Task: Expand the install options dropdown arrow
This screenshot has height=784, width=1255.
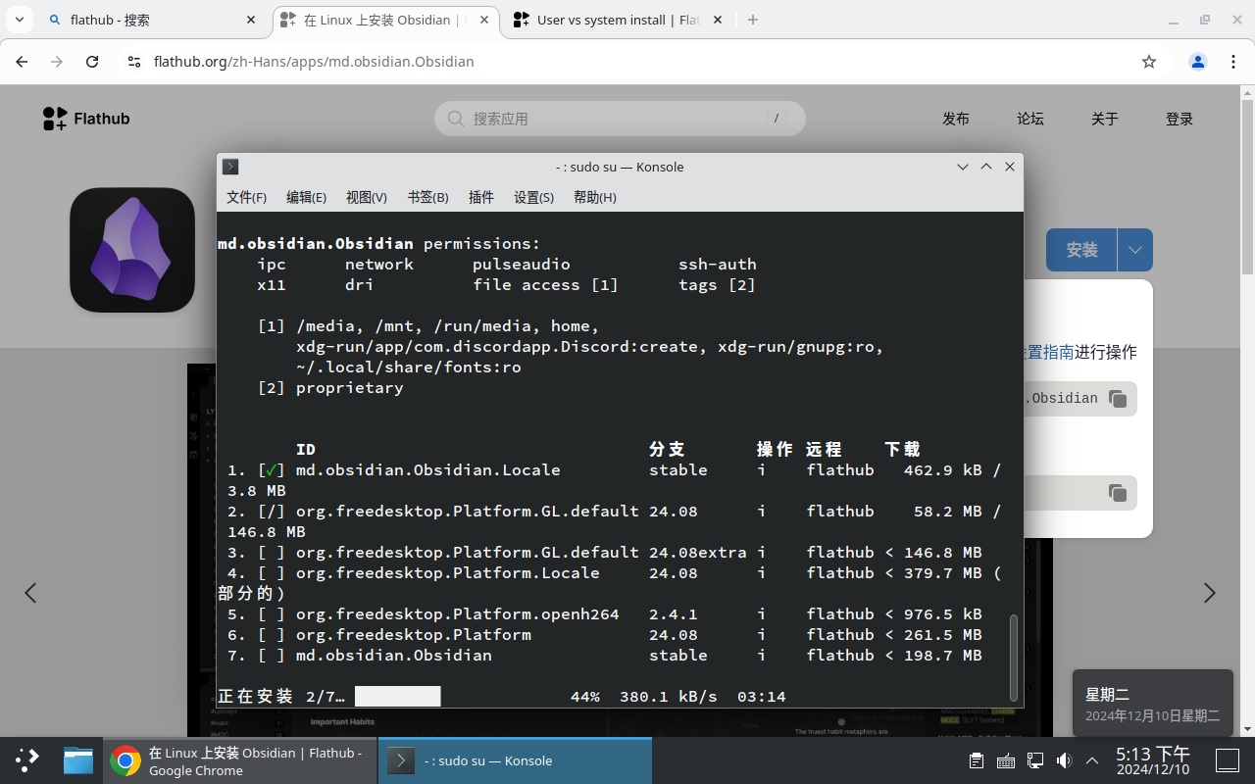Action: click(1135, 250)
